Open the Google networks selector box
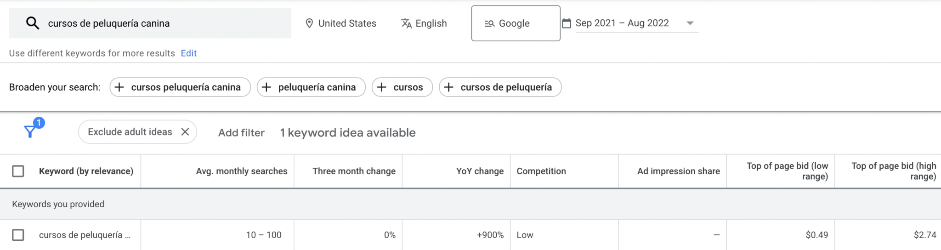941x250 pixels. (516, 23)
